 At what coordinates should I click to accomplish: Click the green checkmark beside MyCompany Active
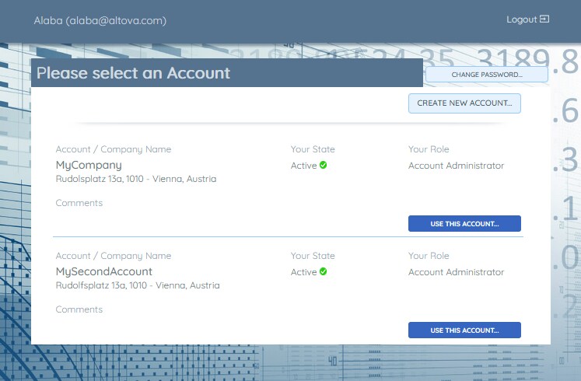pos(323,165)
